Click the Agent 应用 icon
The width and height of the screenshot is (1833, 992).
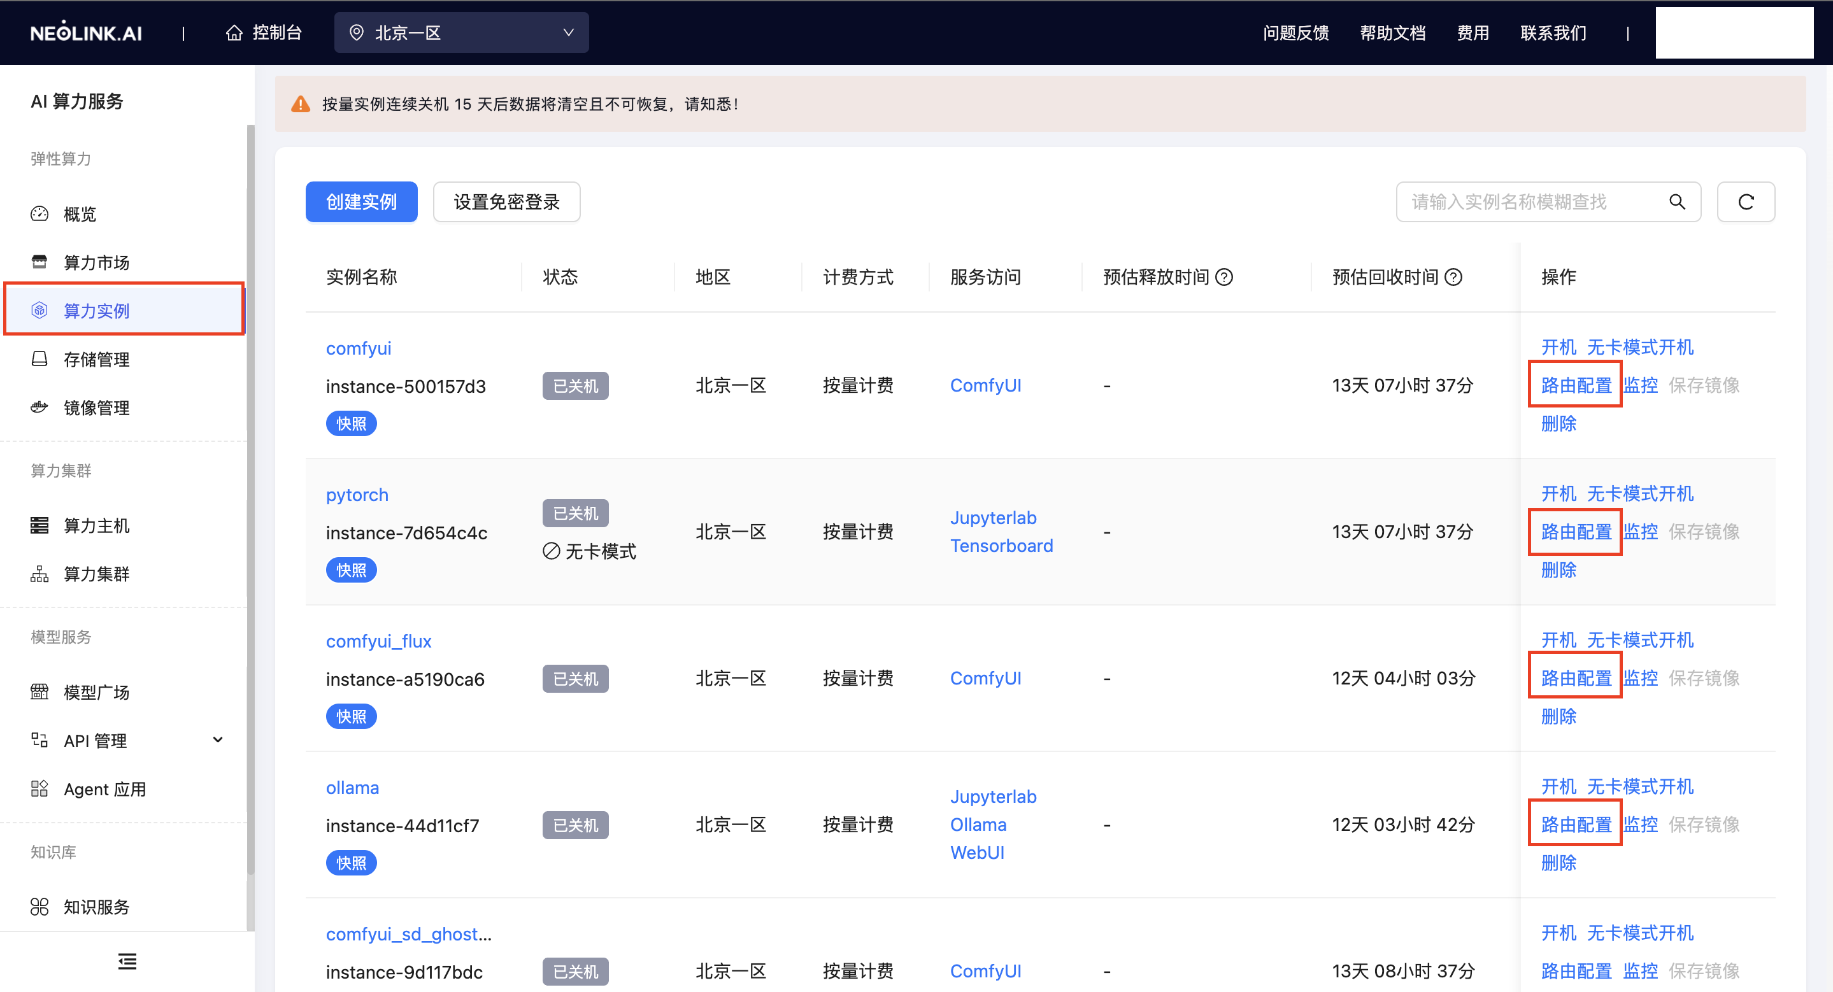point(40,789)
